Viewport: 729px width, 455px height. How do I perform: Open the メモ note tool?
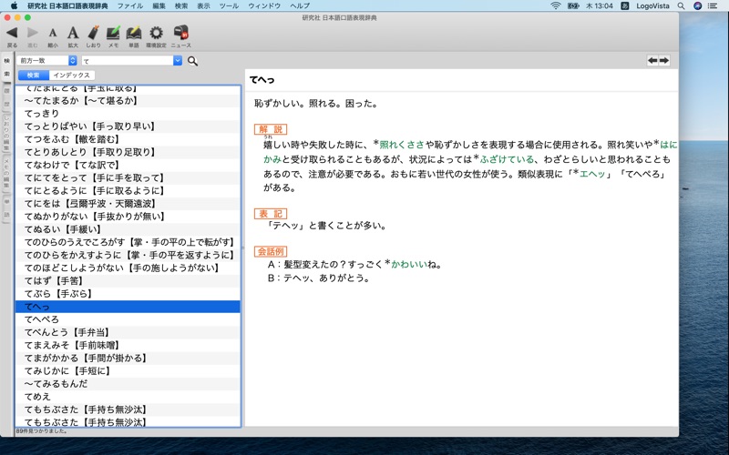click(x=113, y=33)
